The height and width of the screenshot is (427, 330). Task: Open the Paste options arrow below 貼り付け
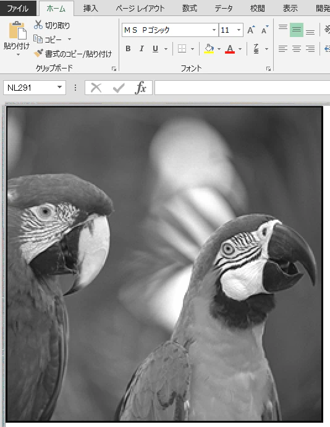[18, 55]
